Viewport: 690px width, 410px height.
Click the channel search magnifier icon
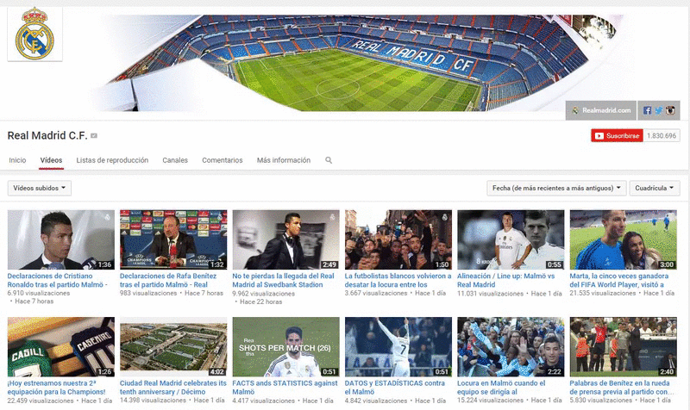329,160
